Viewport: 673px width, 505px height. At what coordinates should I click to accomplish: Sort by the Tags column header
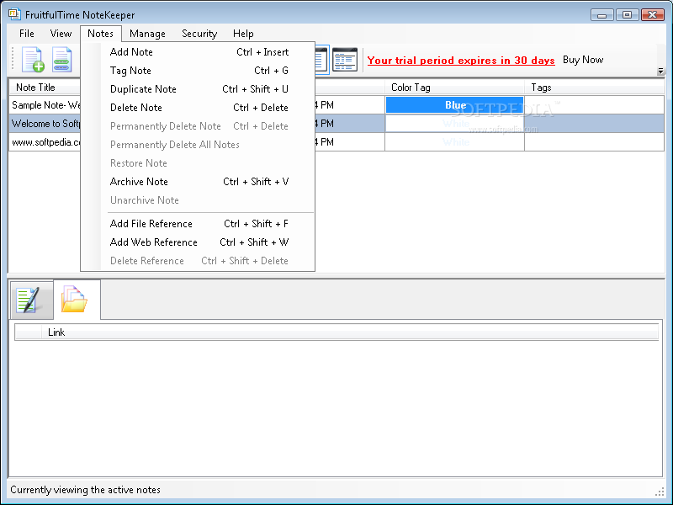click(595, 88)
